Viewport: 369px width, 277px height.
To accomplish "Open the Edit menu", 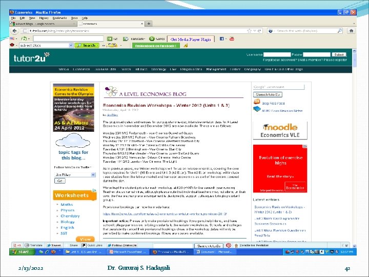I will click(23, 18).
